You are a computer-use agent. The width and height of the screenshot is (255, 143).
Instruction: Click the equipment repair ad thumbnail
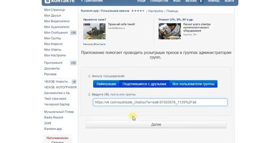pos(170,31)
